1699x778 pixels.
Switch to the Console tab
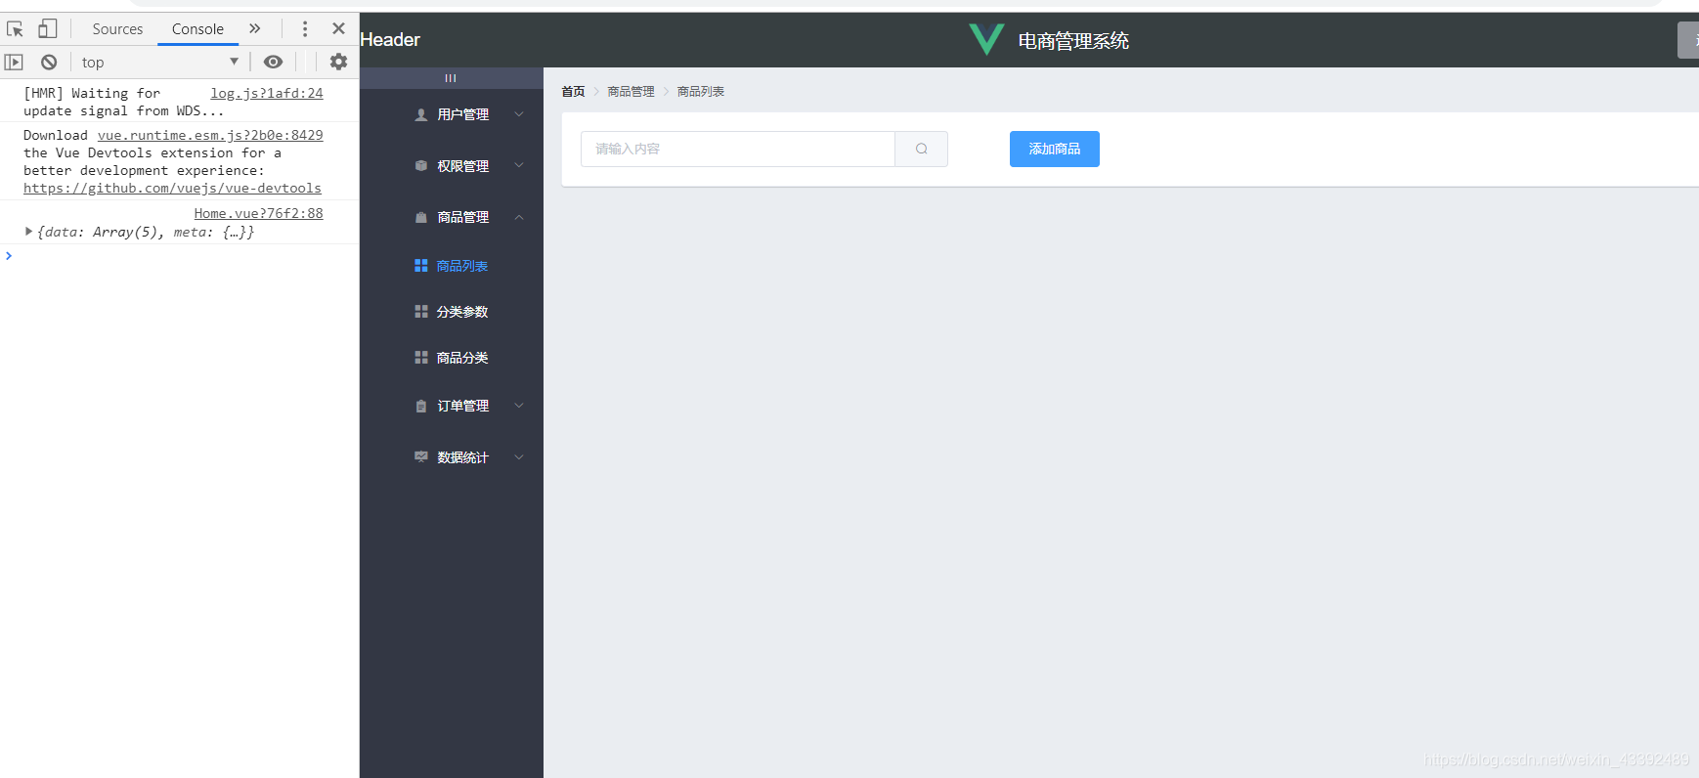click(197, 28)
